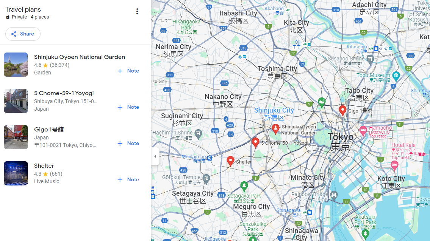Click the Hachiman Shrine marker icon
Viewport: 430px width, 241px height.
coord(198,134)
